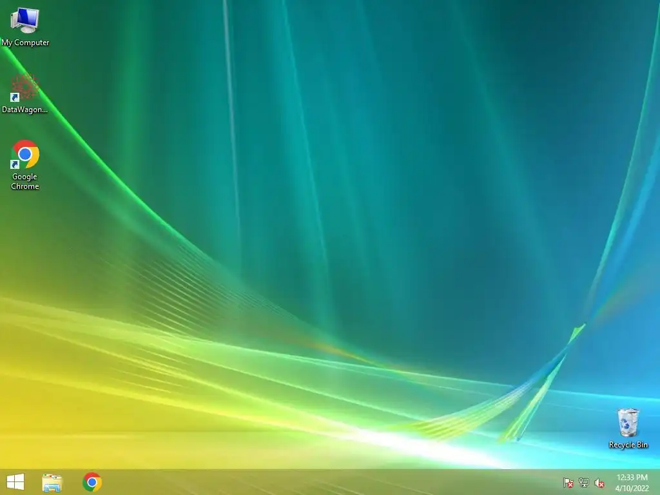This screenshot has height=495, width=660.
Task: Open the muted volume tray icon
Action: (599, 483)
